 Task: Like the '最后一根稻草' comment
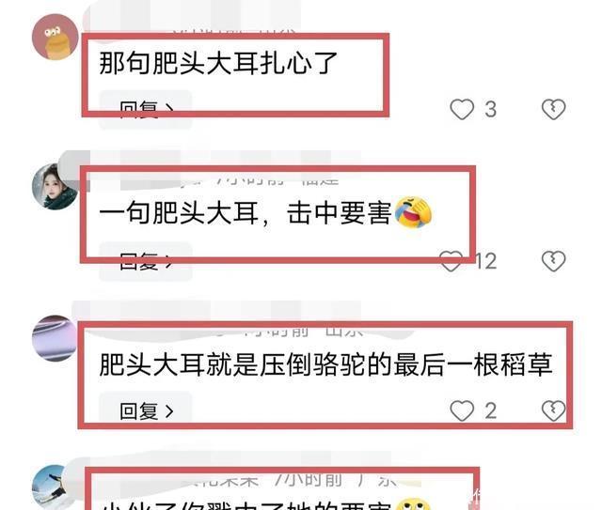pyautogui.click(x=462, y=410)
